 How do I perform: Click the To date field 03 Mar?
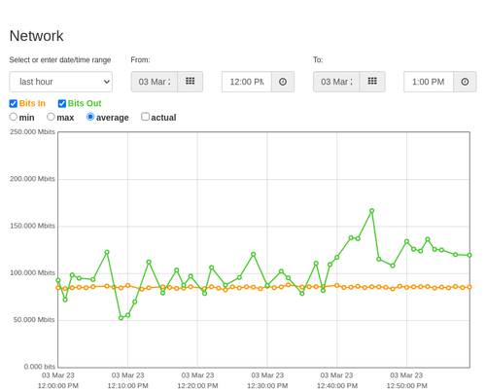coord(336,82)
